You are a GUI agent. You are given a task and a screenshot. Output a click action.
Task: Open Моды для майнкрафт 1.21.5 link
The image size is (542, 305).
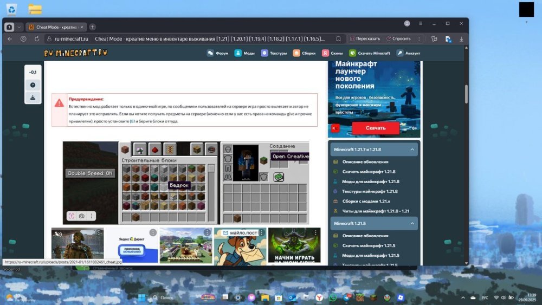click(x=371, y=256)
